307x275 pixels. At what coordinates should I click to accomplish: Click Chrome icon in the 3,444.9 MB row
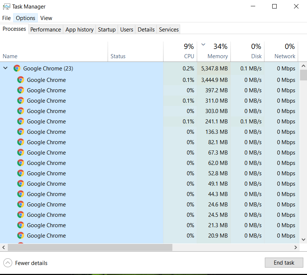[x=21, y=80]
